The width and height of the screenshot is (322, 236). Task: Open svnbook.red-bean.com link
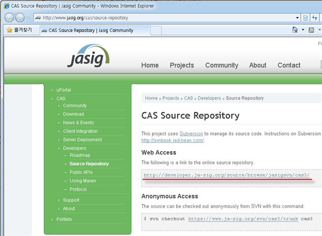click(x=172, y=141)
